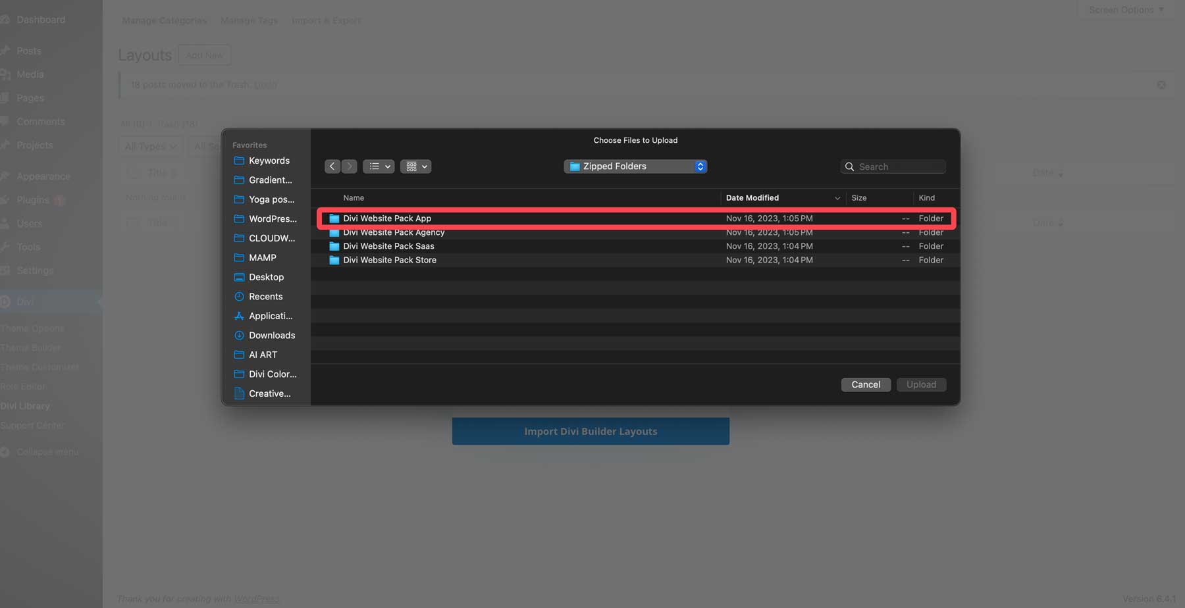This screenshot has width=1185, height=608.
Task: Click folder icon of Divi Website Pack Saas
Action: [x=334, y=246]
